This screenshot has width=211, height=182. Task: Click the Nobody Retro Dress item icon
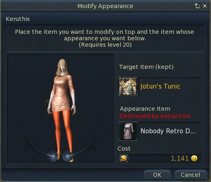click(128, 131)
